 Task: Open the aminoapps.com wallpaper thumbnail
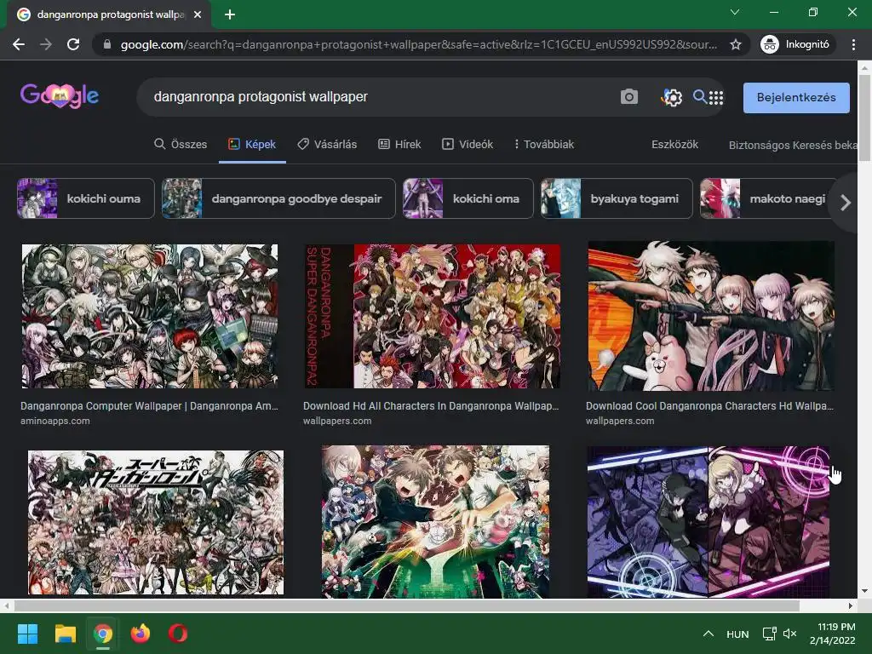(x=150, y=316)
